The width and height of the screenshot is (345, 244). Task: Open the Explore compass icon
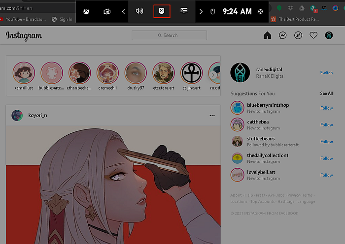(x=298, y=35)
